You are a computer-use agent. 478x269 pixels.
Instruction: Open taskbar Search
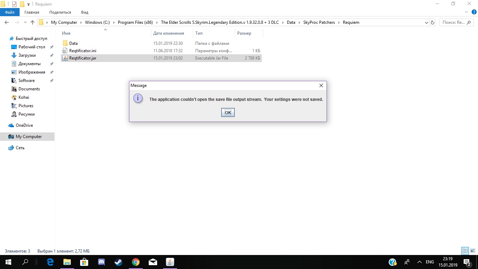25,262
